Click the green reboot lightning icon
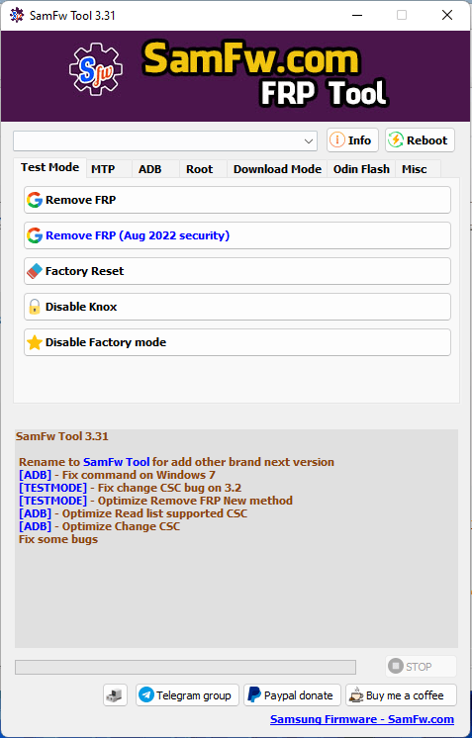The height and width of the screenshot is (738, 472). [x=395, y=139]
